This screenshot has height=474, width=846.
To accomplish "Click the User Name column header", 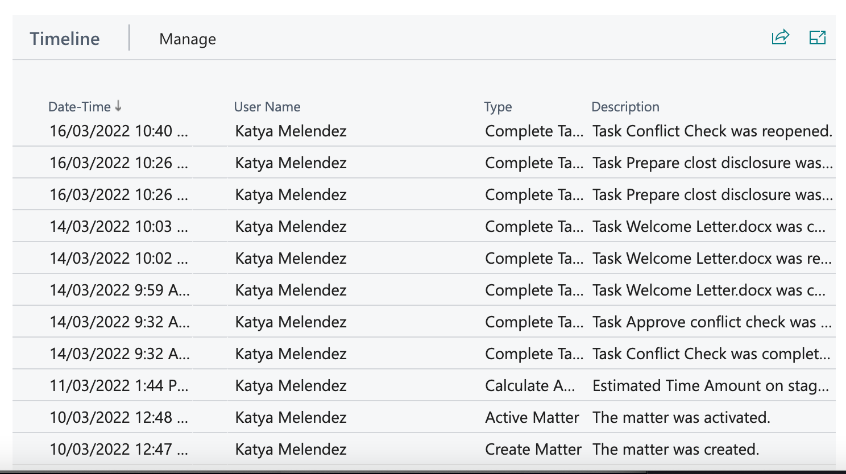I will 267,106.
